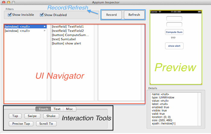Click the Record button

[x=111, y=15]
